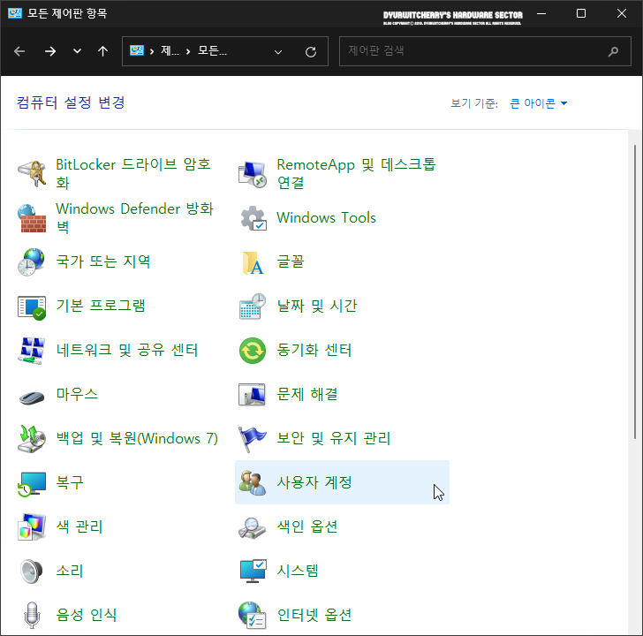Click the 날짜 및 시간 calendar icon

[x=253, y=307]
